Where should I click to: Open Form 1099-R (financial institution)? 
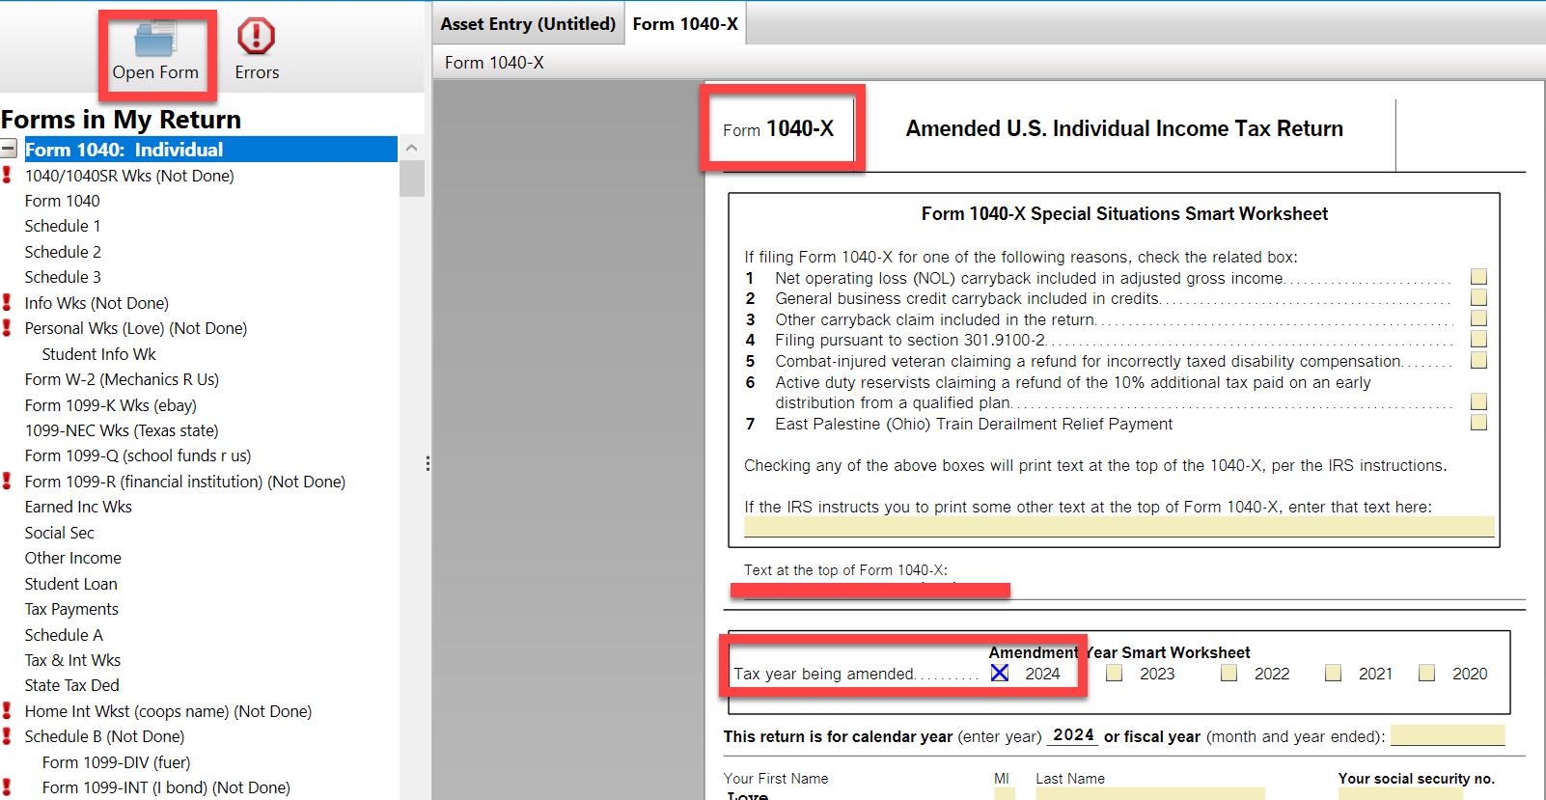(x=185, y=482)
